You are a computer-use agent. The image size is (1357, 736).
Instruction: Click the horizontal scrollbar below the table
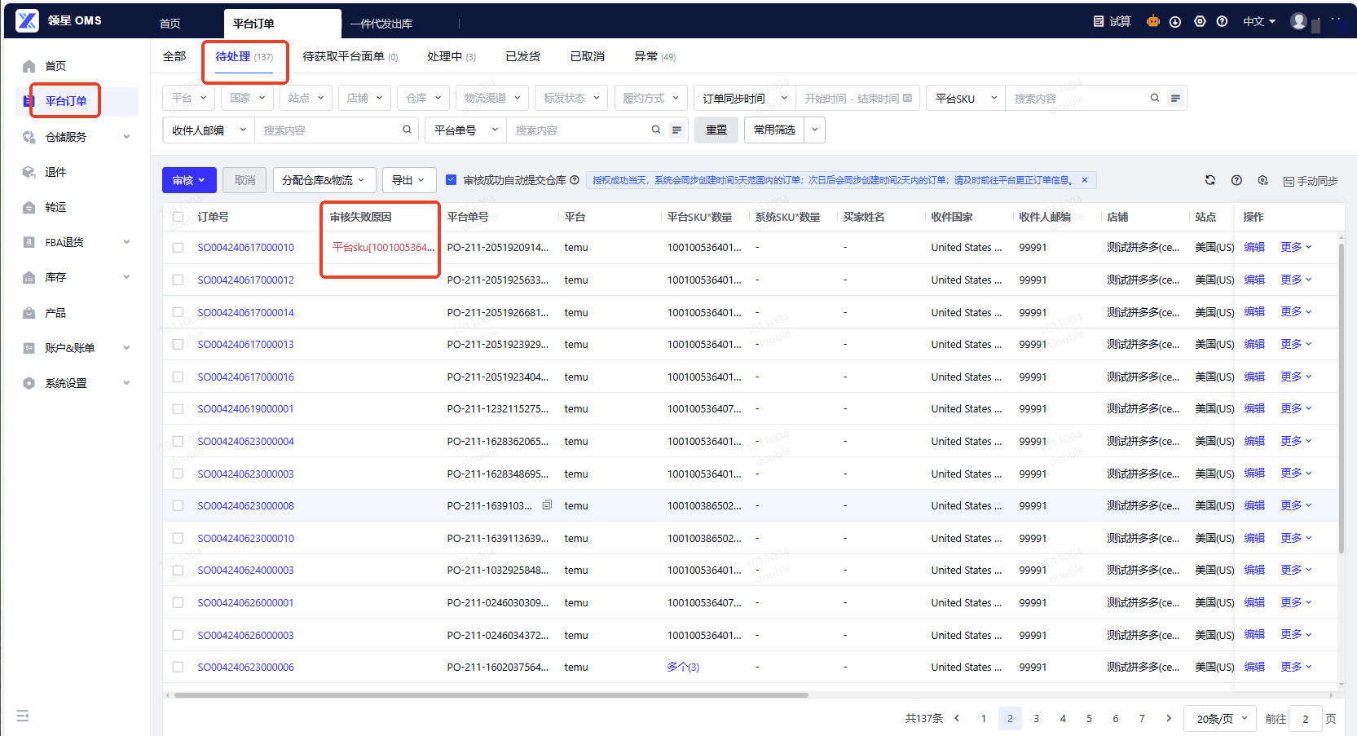point(491,695)
